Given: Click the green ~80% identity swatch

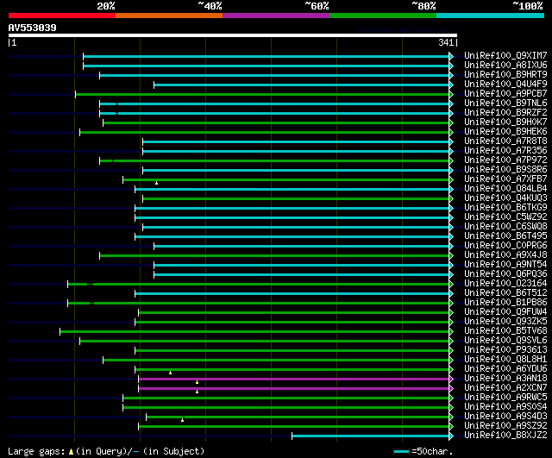Looking at the screenshot, I should [x=383, y=16].
